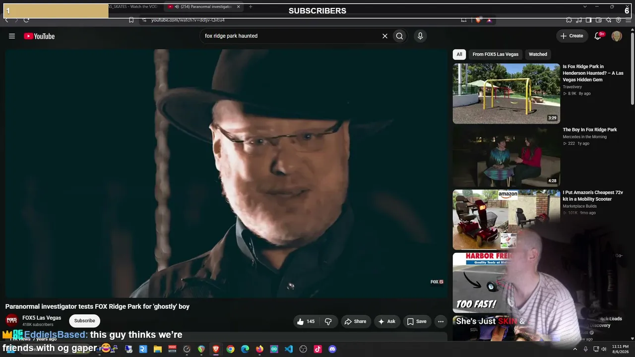Show hidden system tray icons

575,349
